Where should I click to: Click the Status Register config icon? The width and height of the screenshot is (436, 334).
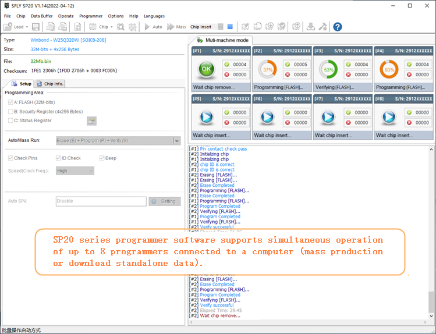tap(91, 121)
